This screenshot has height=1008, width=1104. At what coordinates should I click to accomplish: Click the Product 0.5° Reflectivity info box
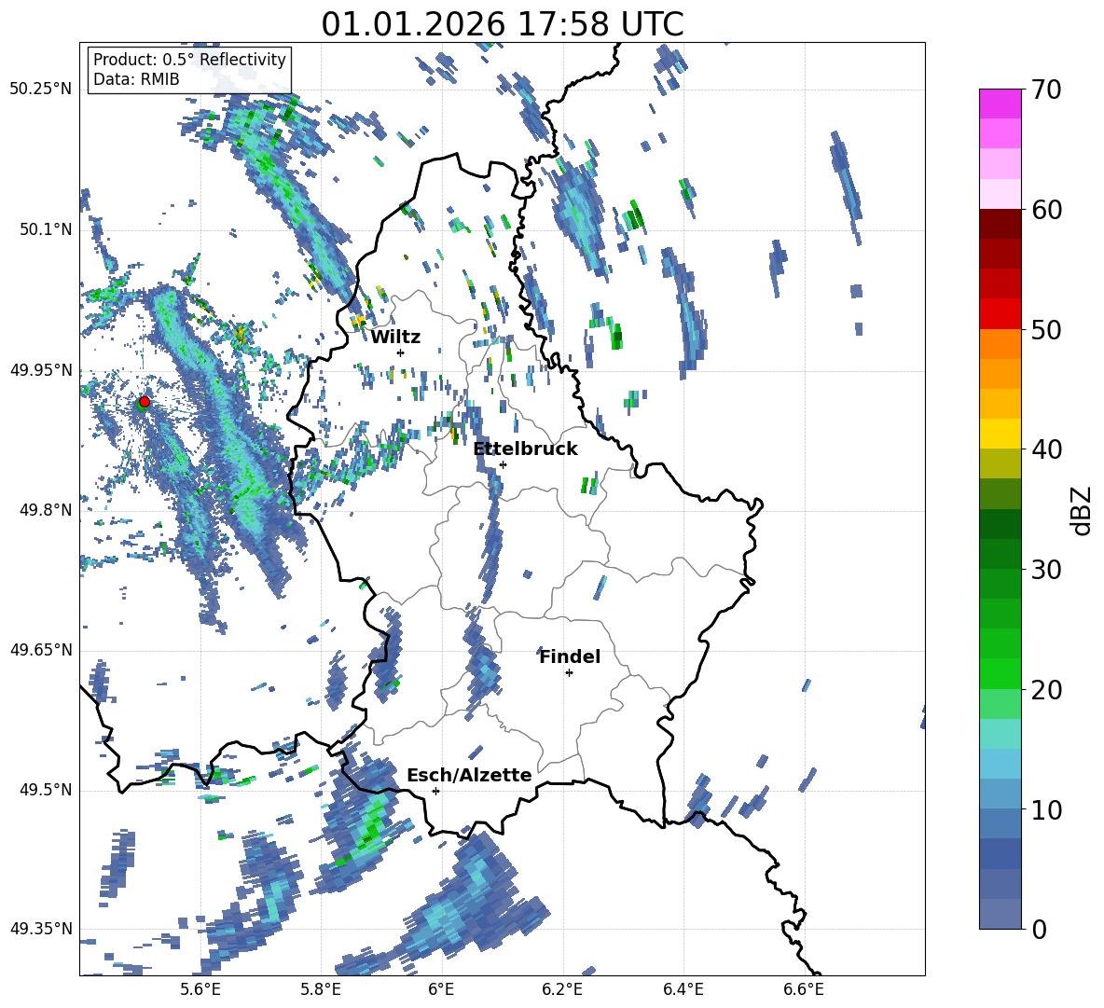(x=189, y=69)
